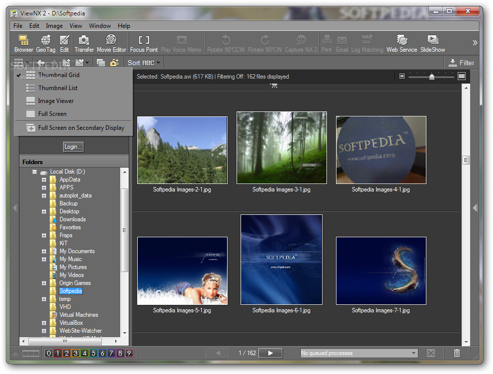Go up to the parent folder

pos(66,63)
